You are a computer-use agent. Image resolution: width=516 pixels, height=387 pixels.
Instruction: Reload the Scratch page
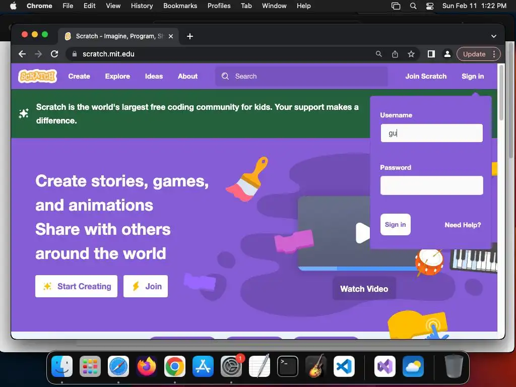click(x=54, y=54)
